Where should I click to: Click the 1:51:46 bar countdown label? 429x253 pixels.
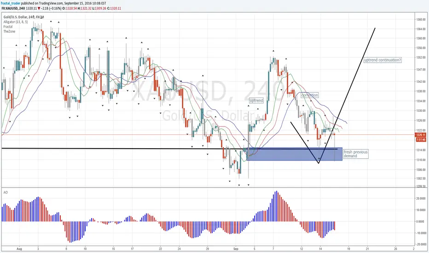click(x=421, y=140)
